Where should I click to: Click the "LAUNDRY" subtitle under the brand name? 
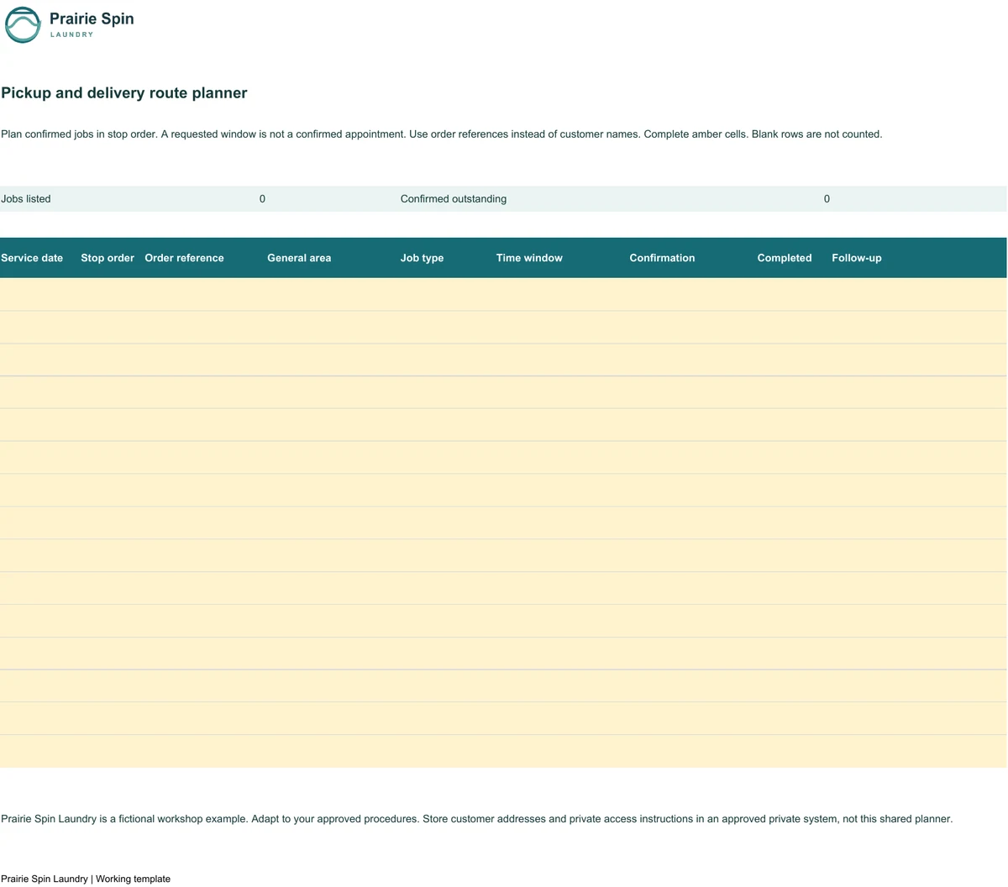(72, 34)
